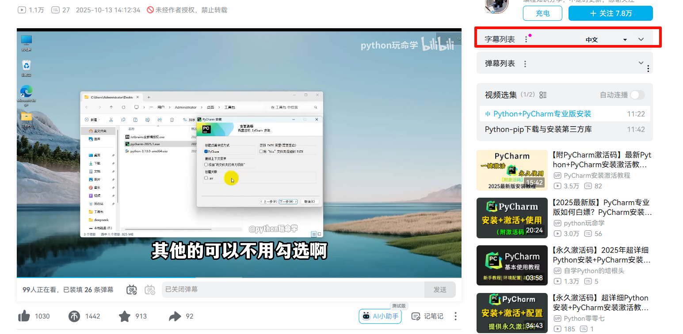Open 【永久激活码】超详细Python video title

(x=602, y=303)
